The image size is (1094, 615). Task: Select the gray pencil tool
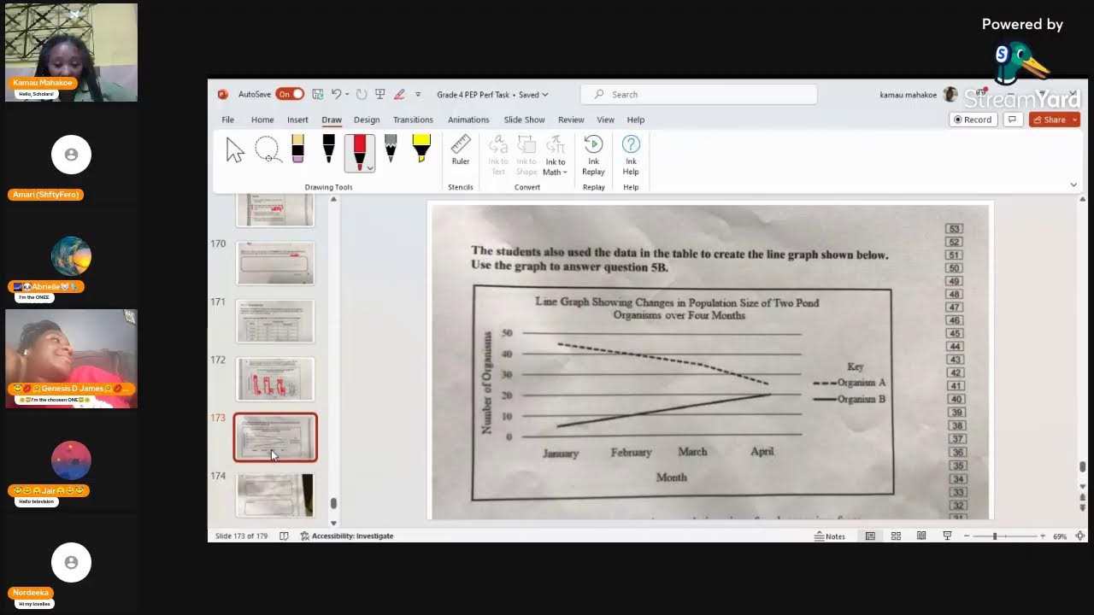[x=391, y=150]
